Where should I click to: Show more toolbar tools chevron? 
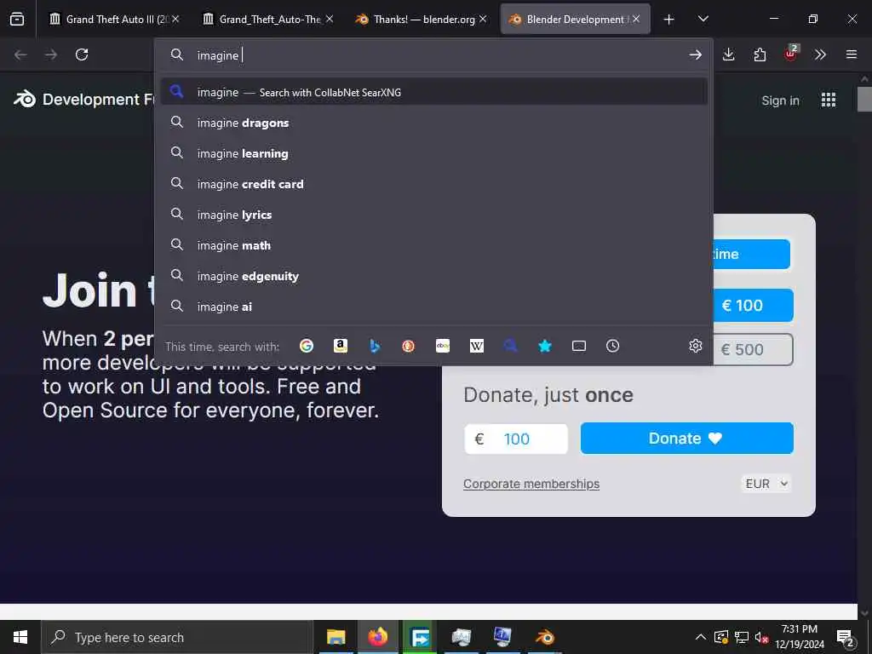click(820, 54)
